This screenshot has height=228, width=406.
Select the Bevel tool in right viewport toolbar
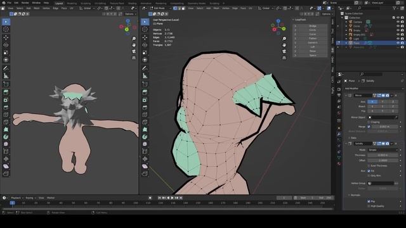(145, 107)
